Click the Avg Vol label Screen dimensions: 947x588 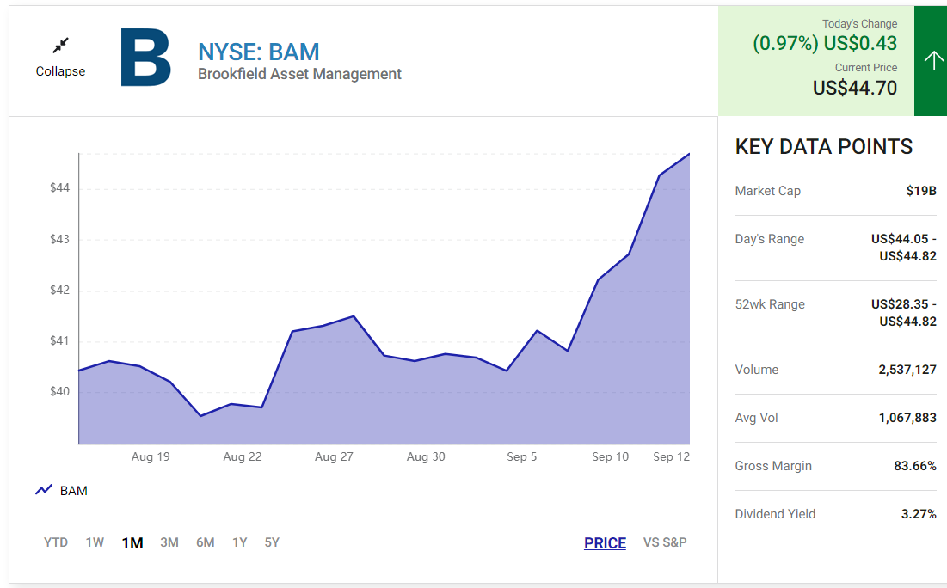pos(756,418)
